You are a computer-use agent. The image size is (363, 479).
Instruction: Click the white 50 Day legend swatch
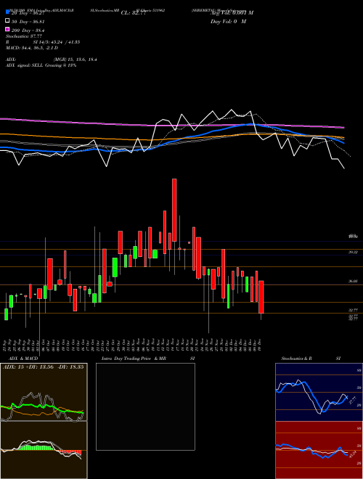[8, 21]
